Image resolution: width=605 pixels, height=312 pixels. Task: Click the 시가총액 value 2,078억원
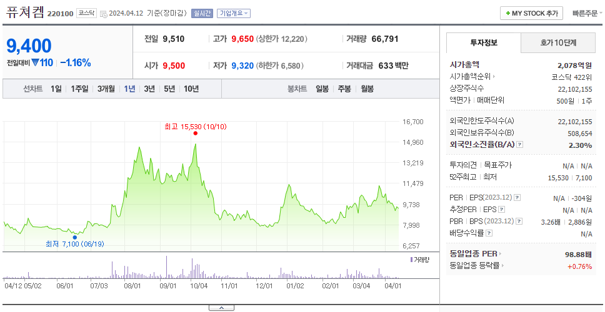point(574,65)
